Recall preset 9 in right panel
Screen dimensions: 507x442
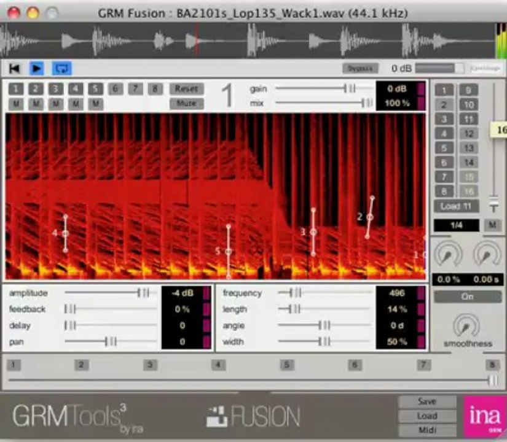468,90
